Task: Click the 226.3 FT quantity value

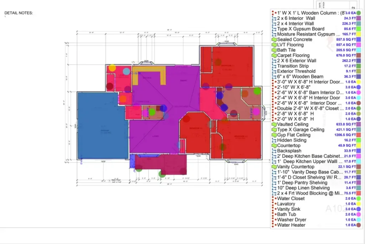Action: click(x=349, y=24)
